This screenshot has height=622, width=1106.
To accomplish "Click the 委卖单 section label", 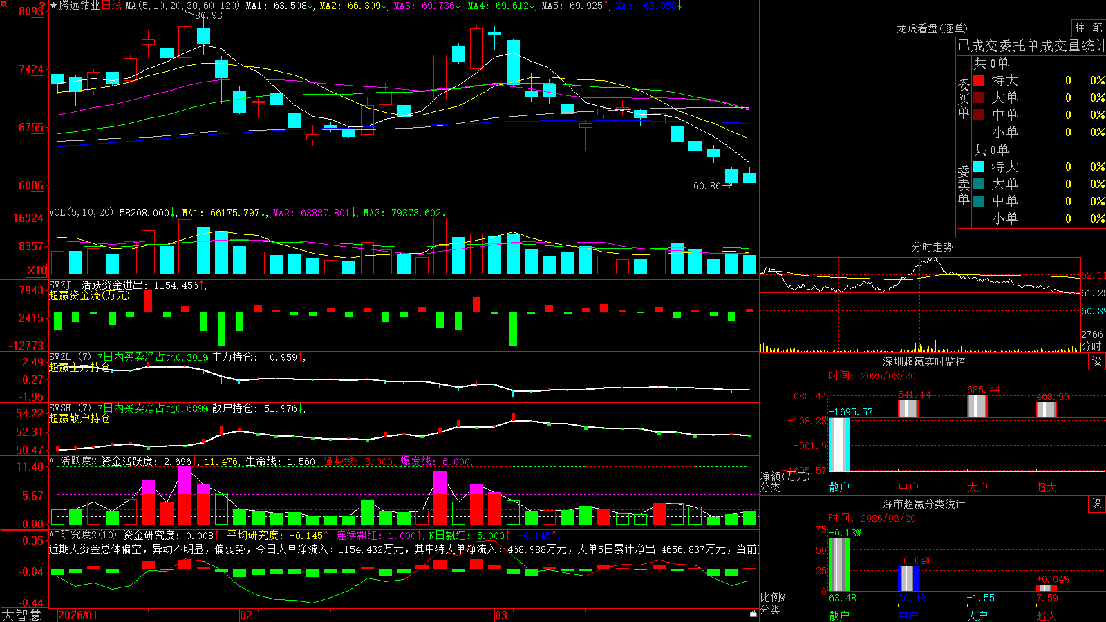I will coord(964,185).
